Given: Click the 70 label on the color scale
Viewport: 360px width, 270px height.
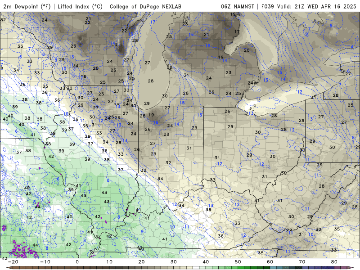Looking at the screenshot, I should tap(302, 262).
